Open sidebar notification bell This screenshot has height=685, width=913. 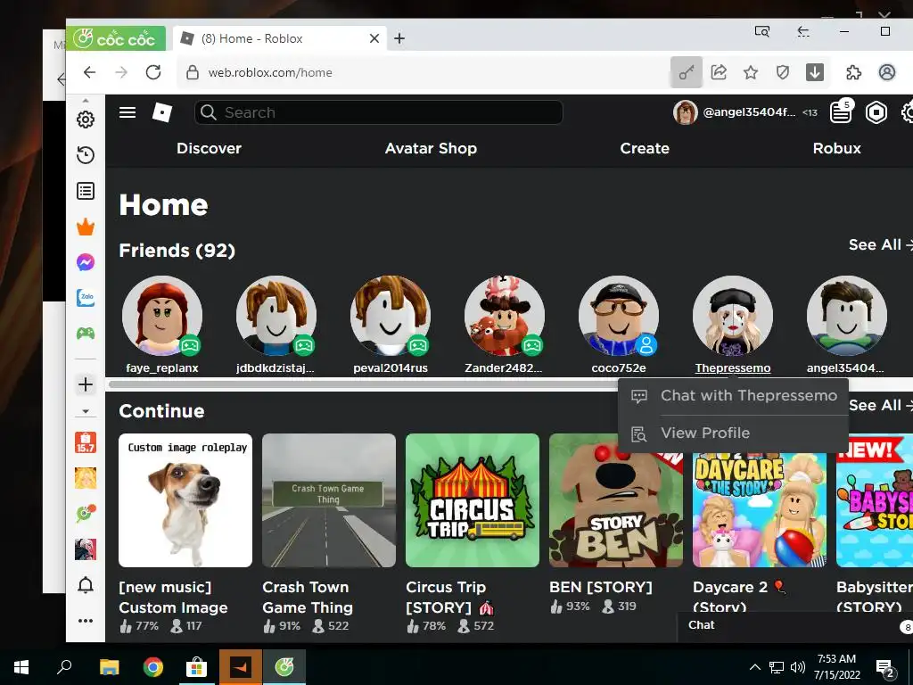(x=86, y=585)
